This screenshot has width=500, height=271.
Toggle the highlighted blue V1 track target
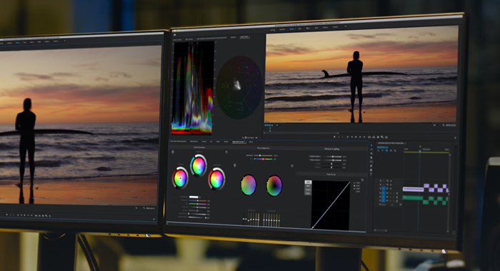tap(384, 190)
